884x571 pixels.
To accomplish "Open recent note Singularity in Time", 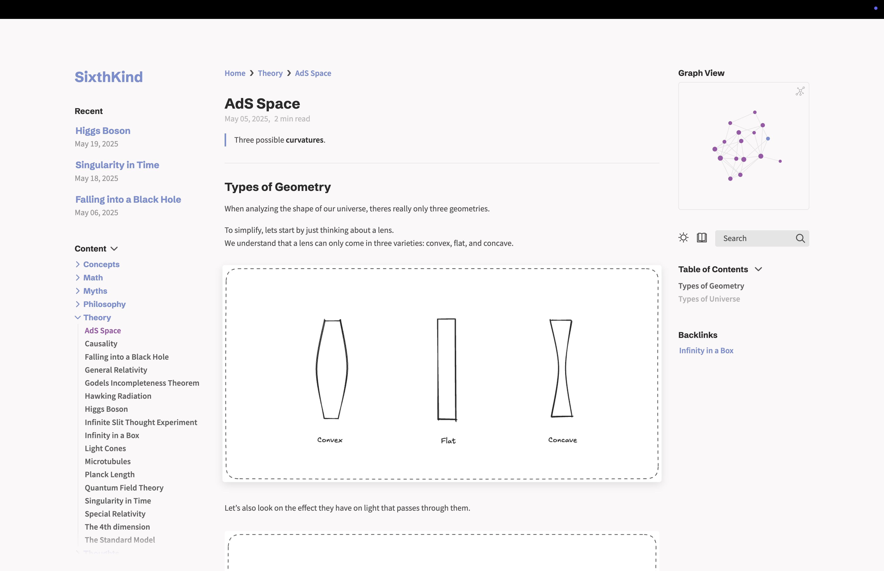I will pyautogui.click(x=117, y=165).
